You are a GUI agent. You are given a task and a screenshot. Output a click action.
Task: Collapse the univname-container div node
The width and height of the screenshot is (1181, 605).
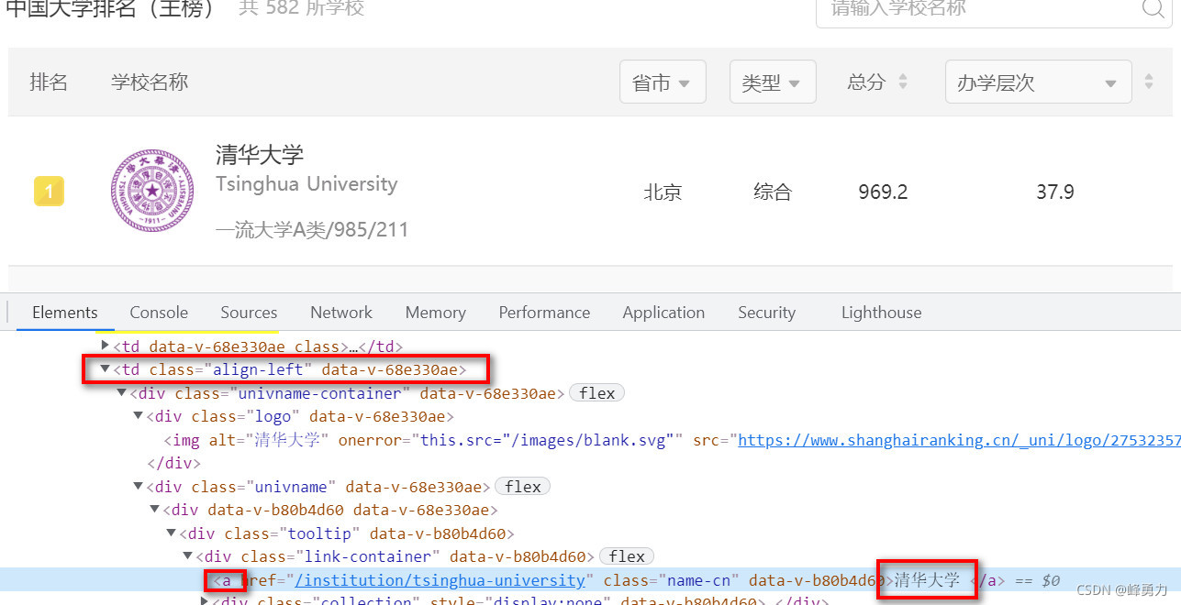click(122, 393)
